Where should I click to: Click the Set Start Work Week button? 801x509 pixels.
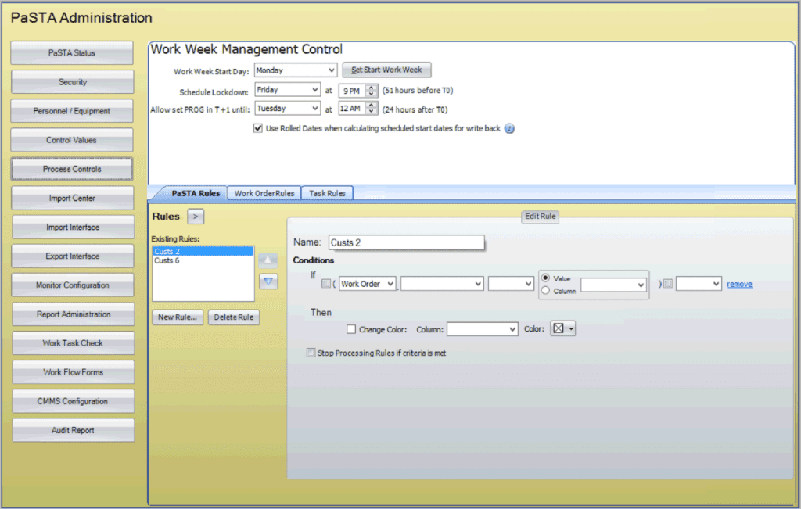click(386, 70)
